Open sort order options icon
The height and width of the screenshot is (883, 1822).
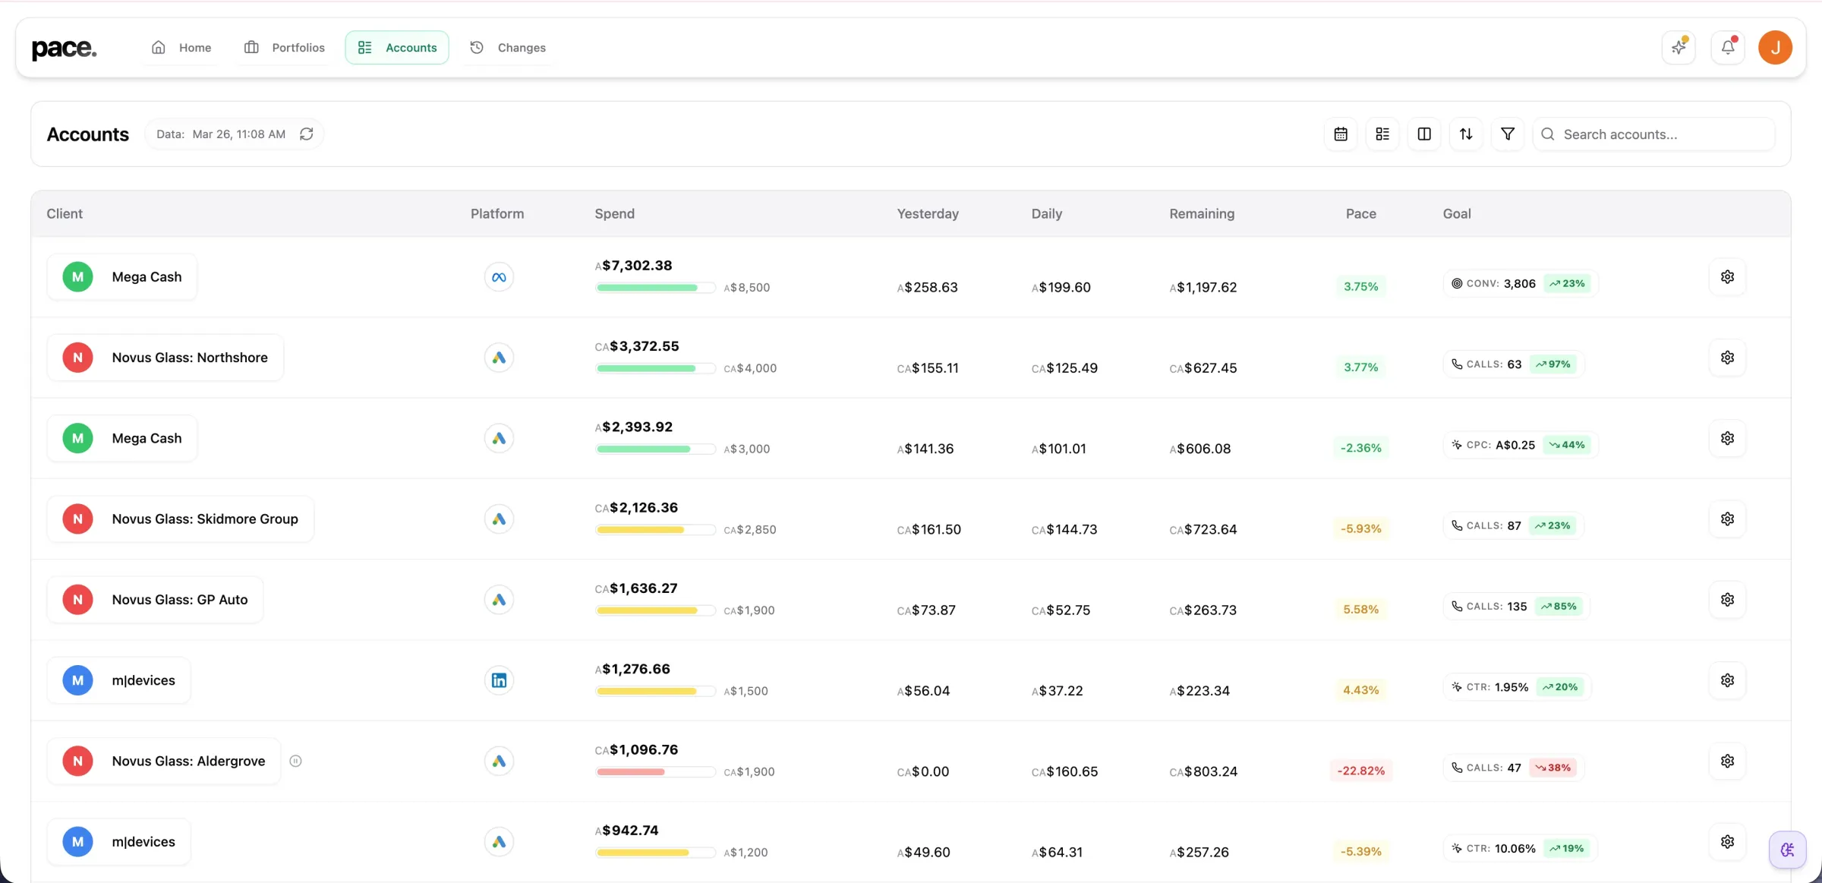[x=1466, y=134]
